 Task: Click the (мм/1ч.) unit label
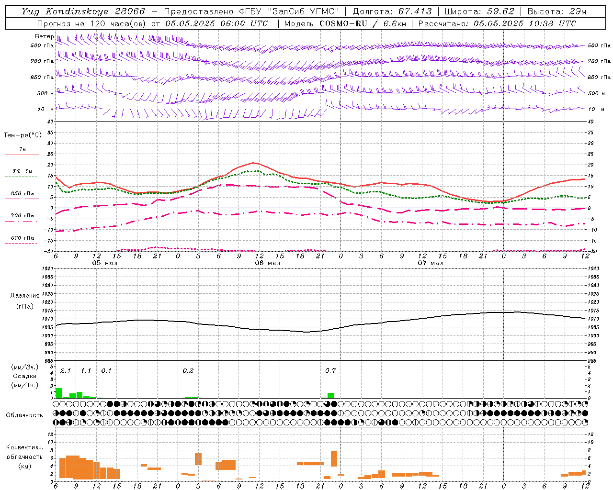pyautogui.click(x=24, y=385)
